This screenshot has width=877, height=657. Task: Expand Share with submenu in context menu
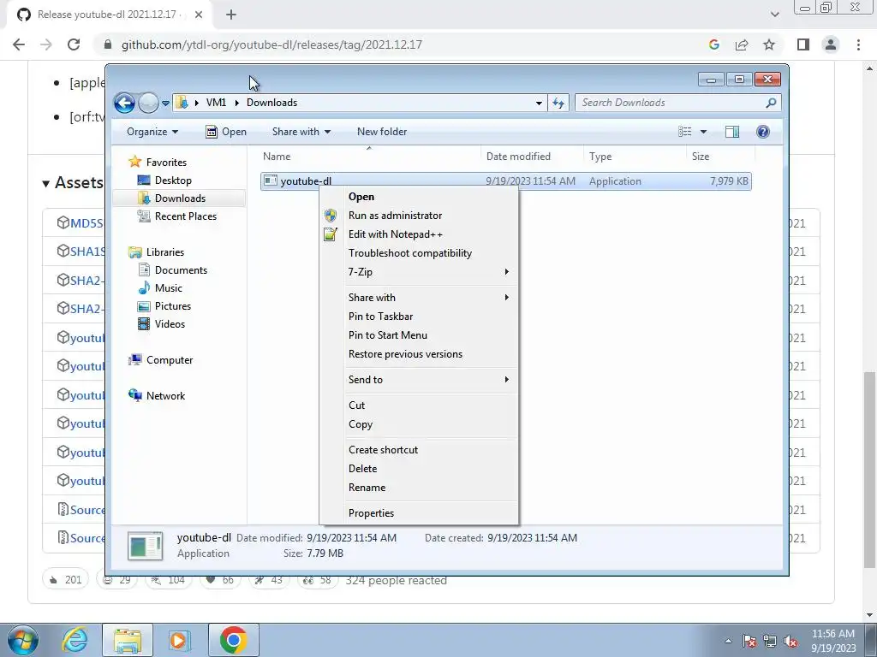[418, 298]
